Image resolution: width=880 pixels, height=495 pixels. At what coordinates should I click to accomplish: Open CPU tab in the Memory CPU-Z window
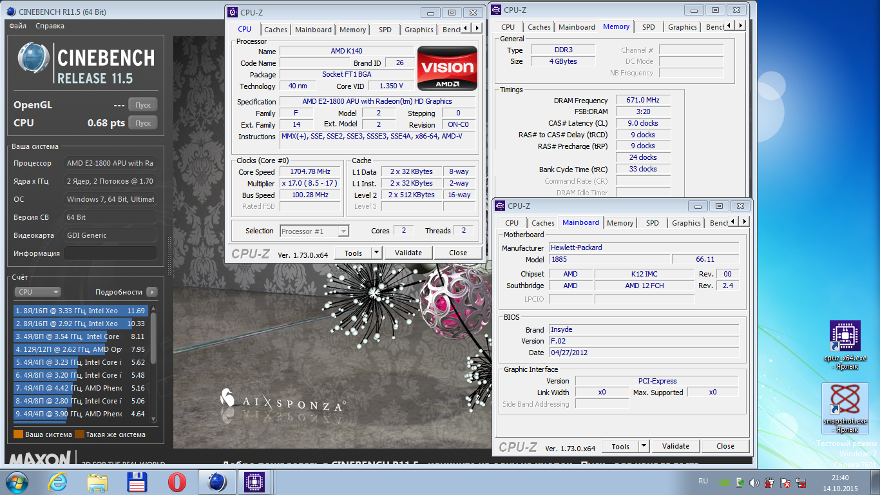(508, 27)
